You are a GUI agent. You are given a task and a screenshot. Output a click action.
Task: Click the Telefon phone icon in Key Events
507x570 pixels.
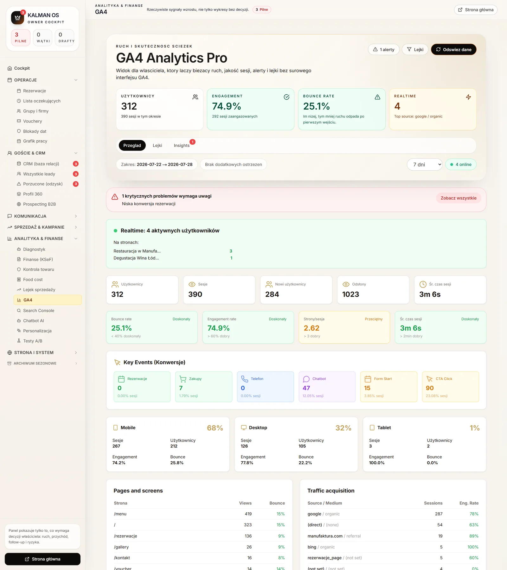pyautogui.click(x=245, y=379)
